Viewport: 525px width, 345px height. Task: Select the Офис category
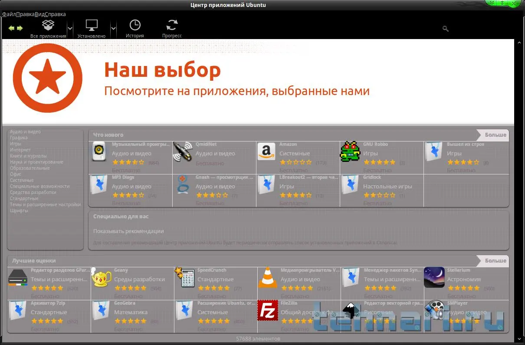pos(16,174)
